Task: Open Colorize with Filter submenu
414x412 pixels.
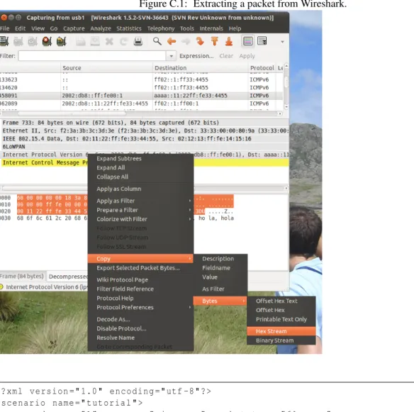Action: pos(140,219)
